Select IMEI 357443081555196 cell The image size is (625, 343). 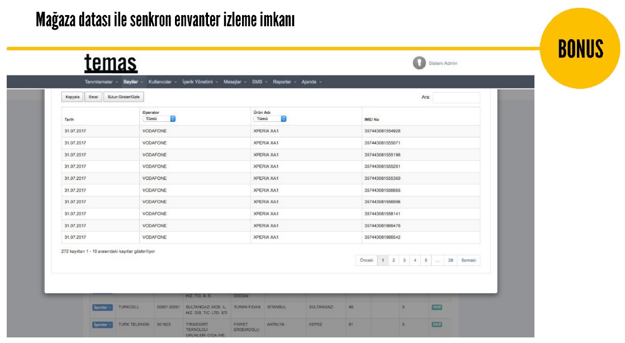pyautogui.click(x=382, y=155)
